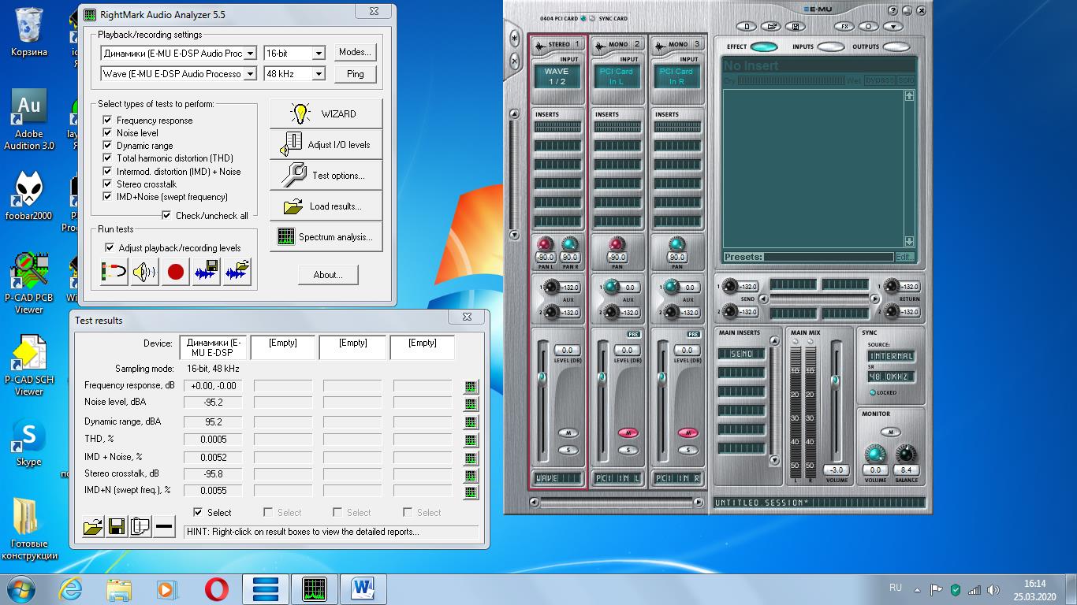This screenshot has width=1077, height=605.
Task: Toggle Noise level test checkbox
Action: 107,132
